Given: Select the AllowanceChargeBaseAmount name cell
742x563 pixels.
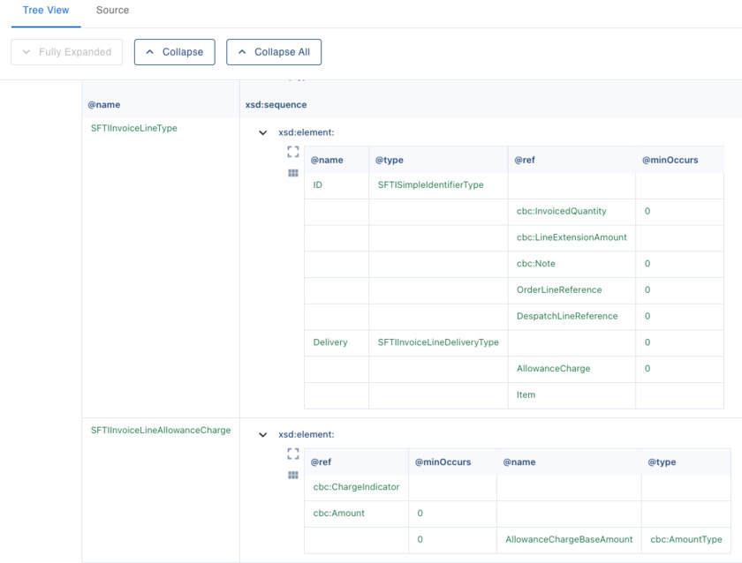Looking at the screenshot, I should (x=569, y=539).
